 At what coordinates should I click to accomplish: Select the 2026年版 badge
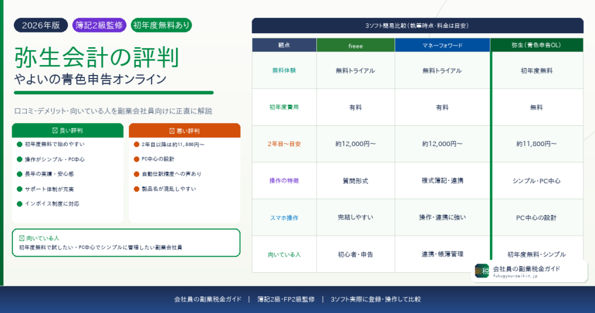pyautogui.click(x=41, y=25)
